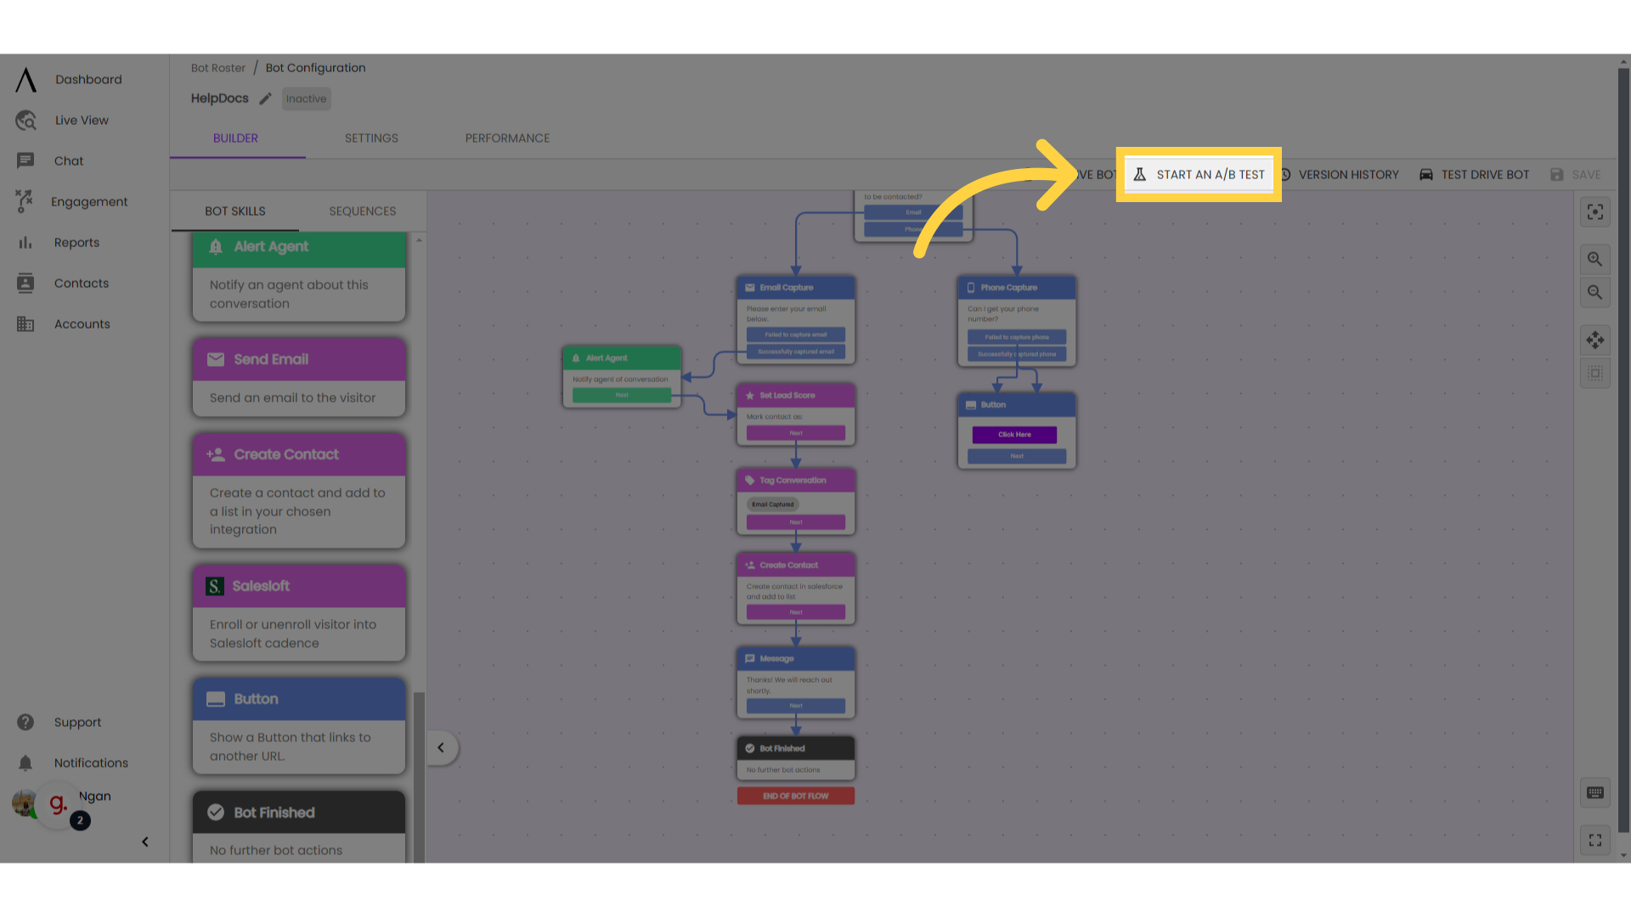Expand the Bot Roster breadcrumb dropdown
1631x917 pixels.
[217, 68]
